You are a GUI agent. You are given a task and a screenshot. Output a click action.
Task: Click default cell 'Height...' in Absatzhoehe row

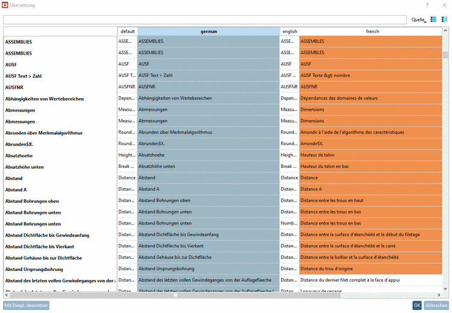pos(127,155)
